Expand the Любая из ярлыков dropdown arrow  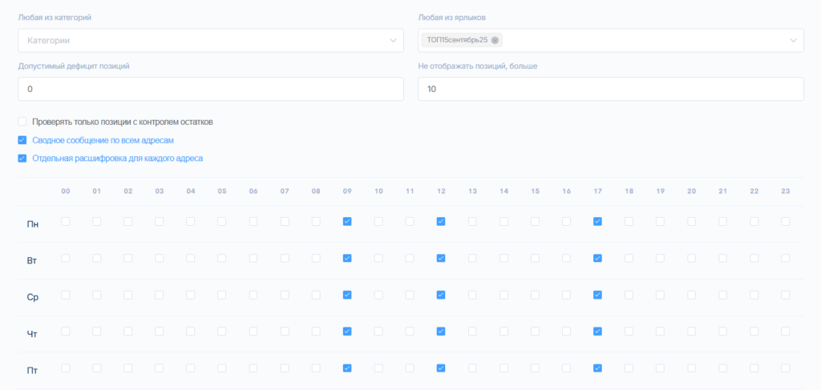[x=793, y=40]
